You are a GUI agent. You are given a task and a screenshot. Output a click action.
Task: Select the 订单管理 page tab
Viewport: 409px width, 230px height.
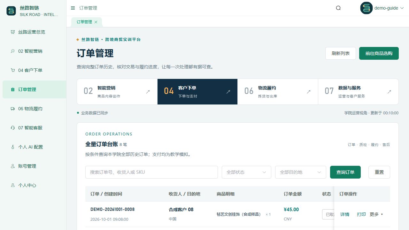87,22
